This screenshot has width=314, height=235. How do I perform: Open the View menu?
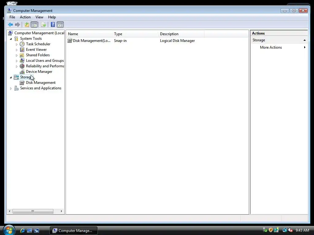pos(39,17)
